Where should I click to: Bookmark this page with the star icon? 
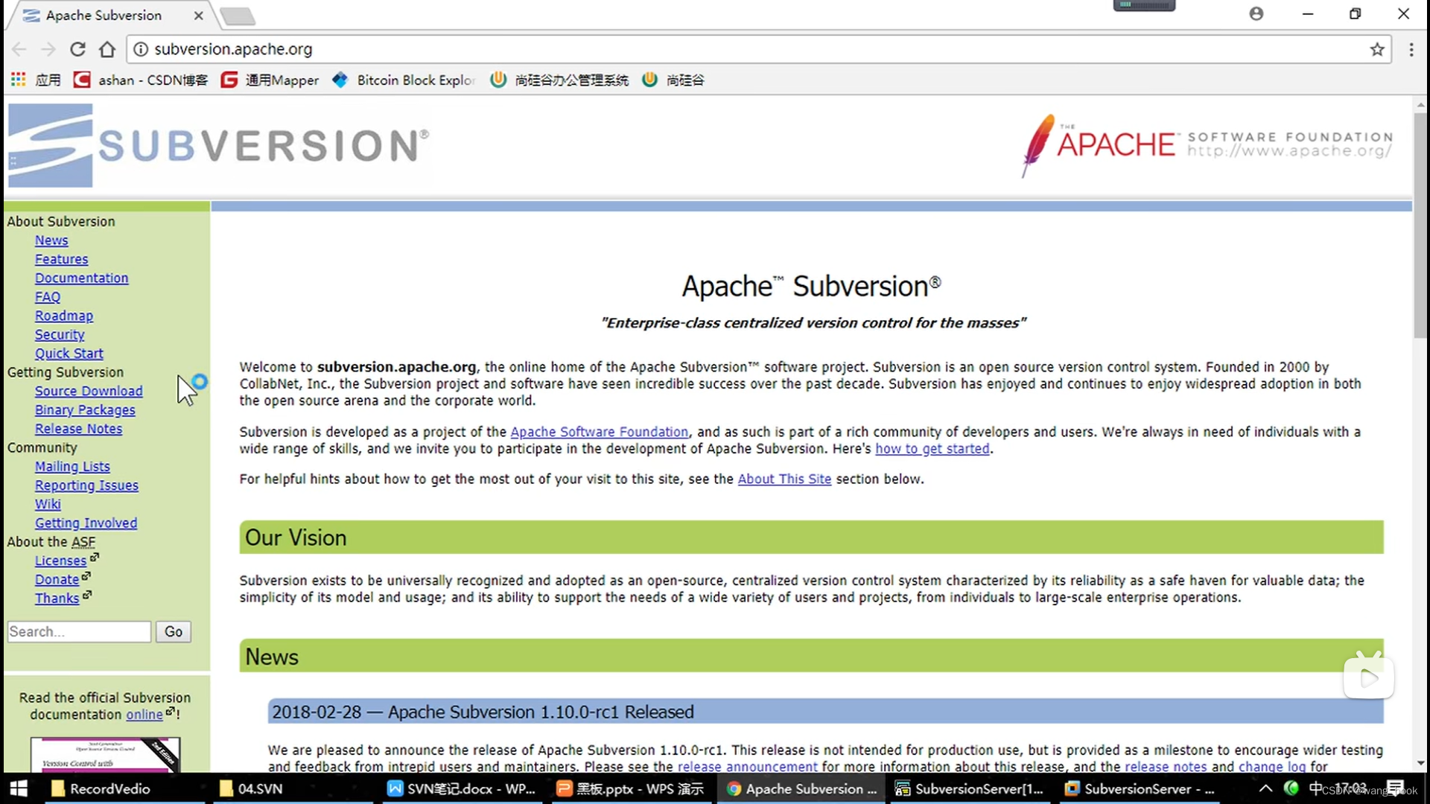pos(1376,49)
